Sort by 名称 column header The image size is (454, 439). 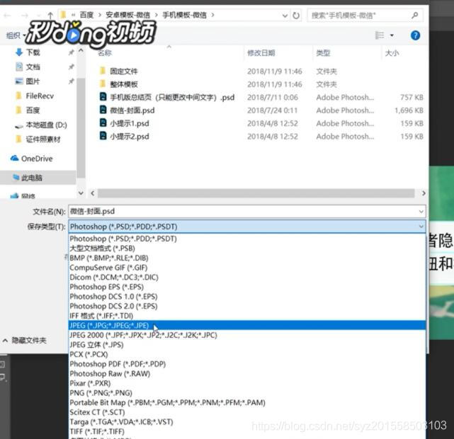point(105,53)
